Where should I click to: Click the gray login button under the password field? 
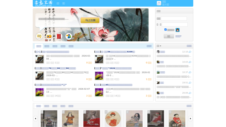point(169,36)
